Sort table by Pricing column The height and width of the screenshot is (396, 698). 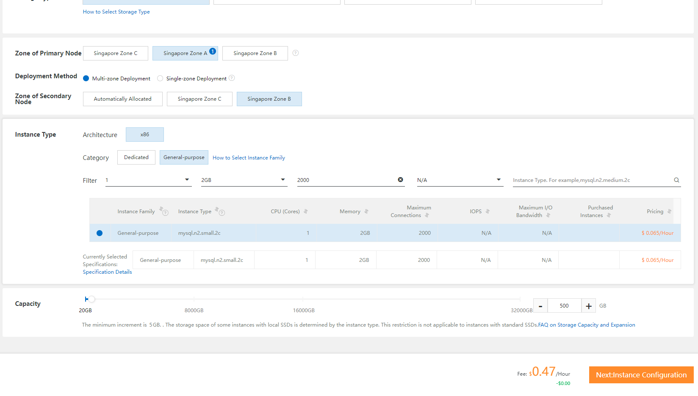(x=669, y=212)
